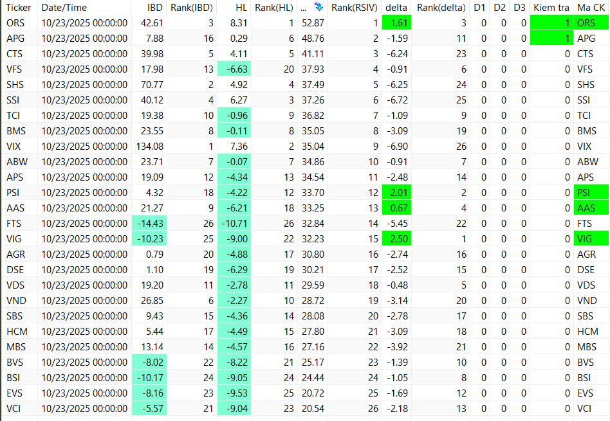Screen dimensions: 610x421
Task: Click IBD value 70.77 in SHS row
Action: pos(152,85)
